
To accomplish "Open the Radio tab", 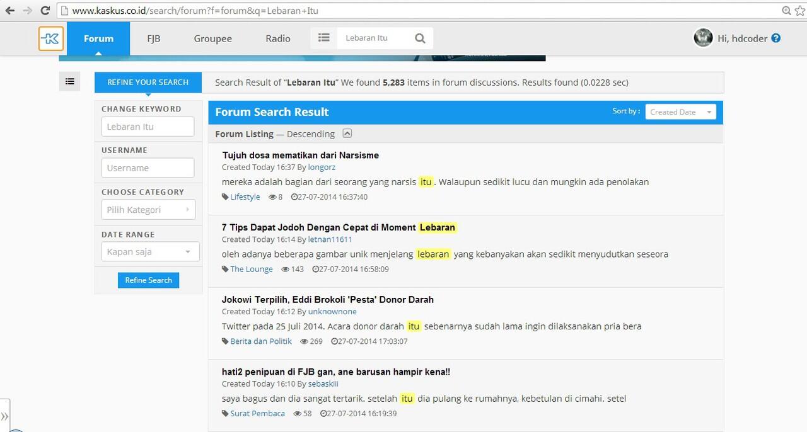I will click(x=278, y=38).
